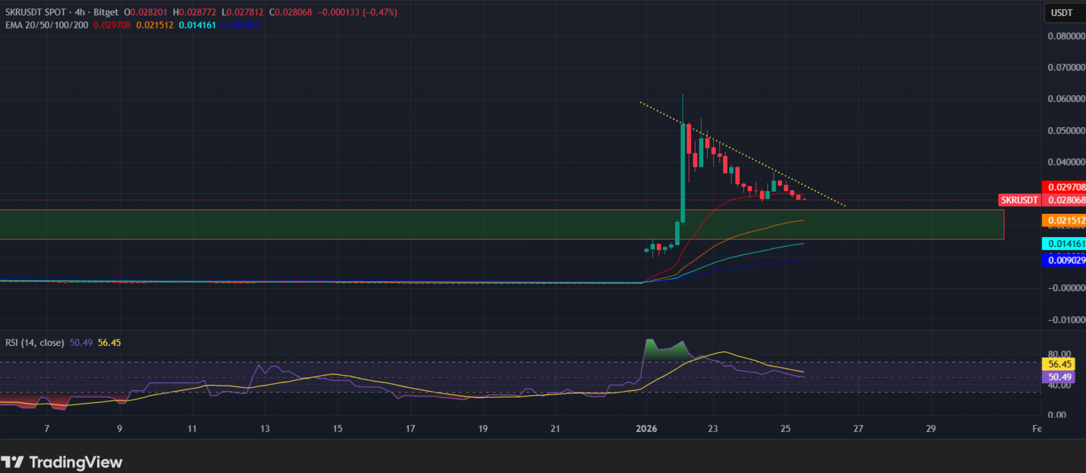
Task: Click the red 0.029708 EMA axis label
Action: tap(1065, 187)
